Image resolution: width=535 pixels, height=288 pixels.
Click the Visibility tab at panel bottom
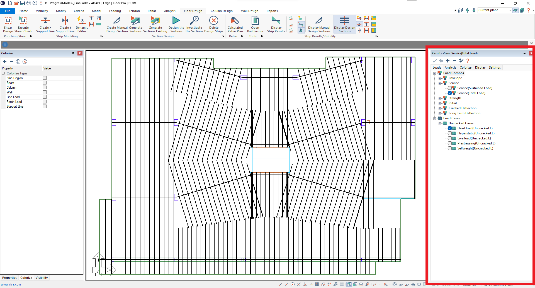42,278
